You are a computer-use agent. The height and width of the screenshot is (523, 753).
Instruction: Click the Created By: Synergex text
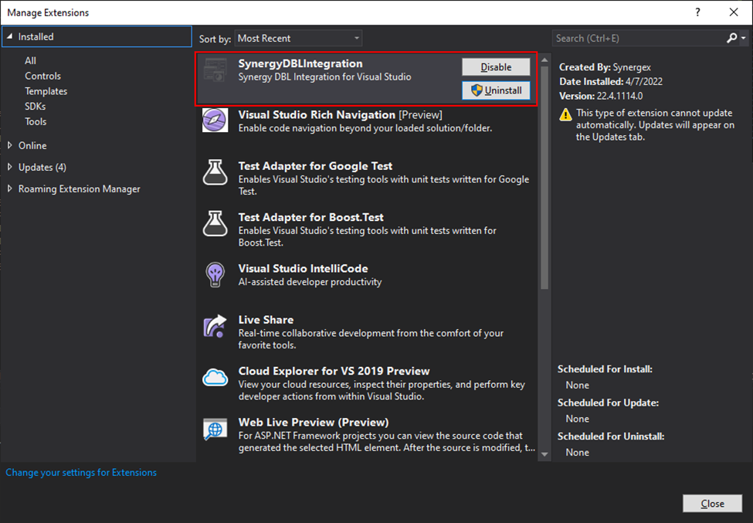605,67
